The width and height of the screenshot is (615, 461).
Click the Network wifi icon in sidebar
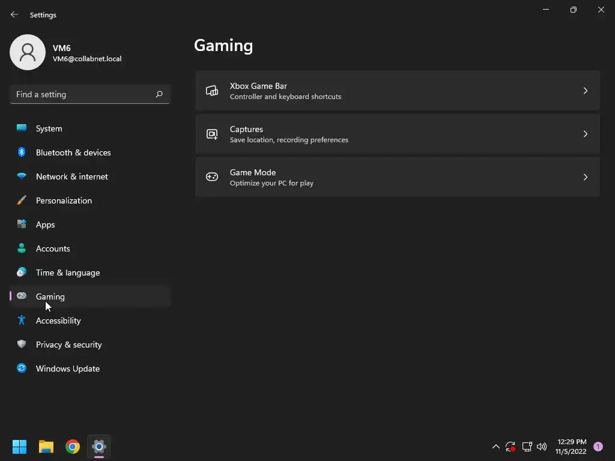[22, 176]
